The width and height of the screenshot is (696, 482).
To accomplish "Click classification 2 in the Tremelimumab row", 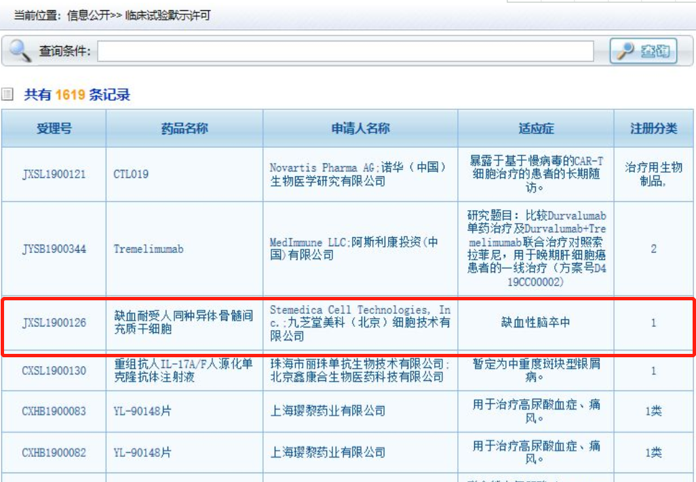I will click(x=653, y=249).
